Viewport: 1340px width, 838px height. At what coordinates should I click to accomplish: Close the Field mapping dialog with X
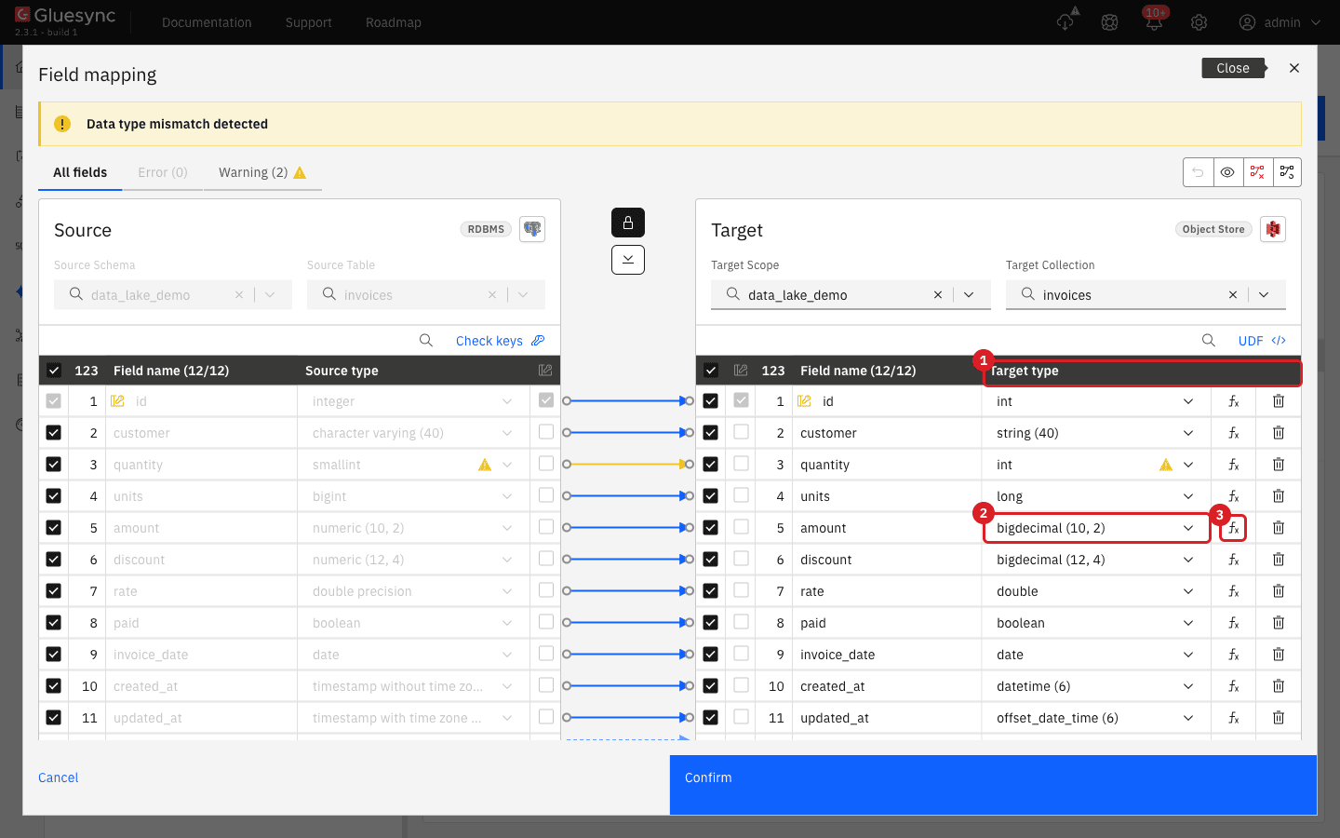point(1294,68)
